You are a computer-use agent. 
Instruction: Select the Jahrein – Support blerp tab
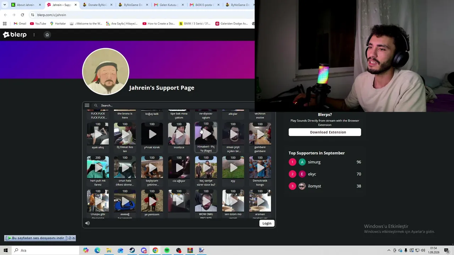[61, 5]
